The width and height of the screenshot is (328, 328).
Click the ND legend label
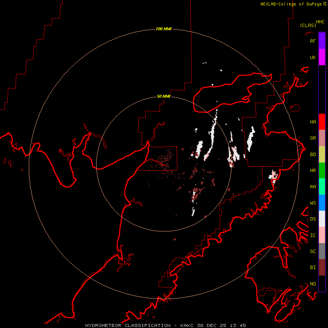(x=313, y=284)
